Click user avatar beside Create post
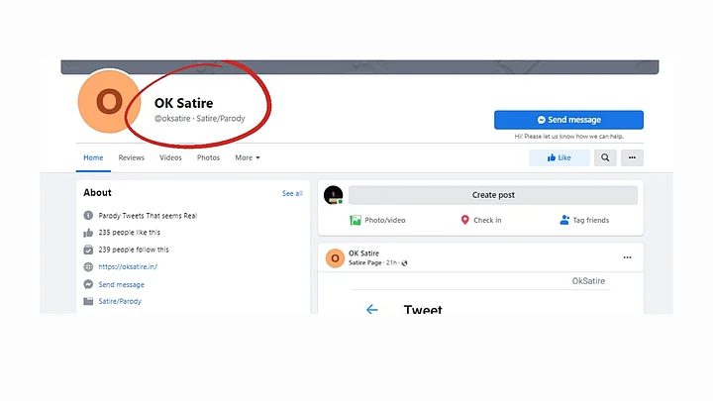This screenshot has height=401, width=713. tap(334, 195)
